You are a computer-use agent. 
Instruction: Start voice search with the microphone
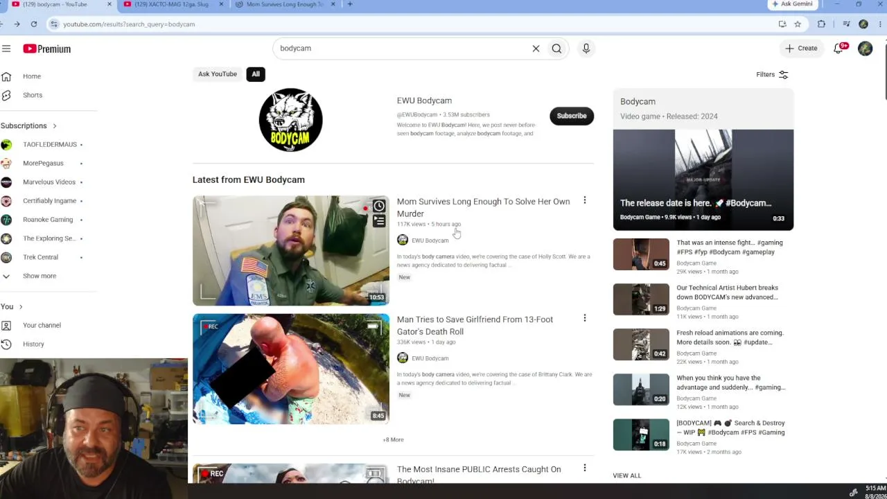coord(586,49)
